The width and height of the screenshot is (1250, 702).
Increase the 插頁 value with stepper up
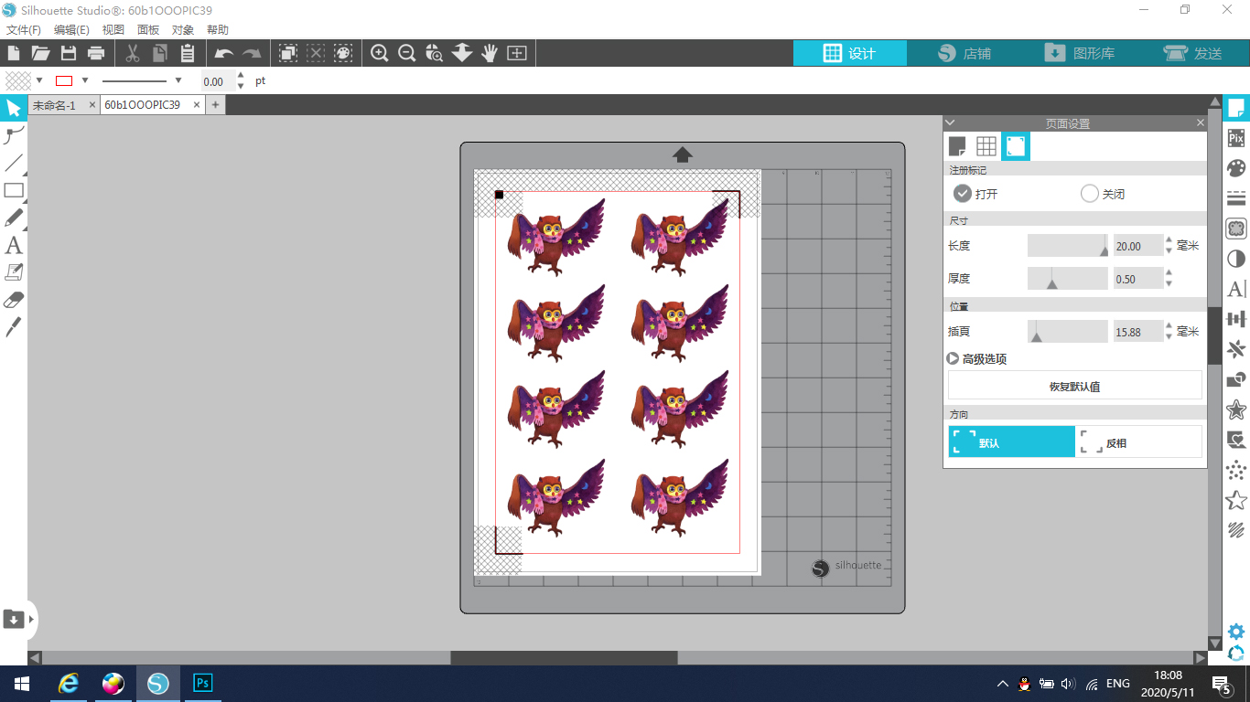pyautogui.click(x=1169, y=326)
